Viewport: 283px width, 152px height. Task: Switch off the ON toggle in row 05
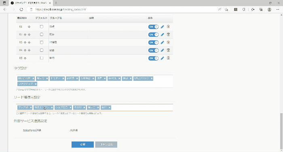coord(153,58)
